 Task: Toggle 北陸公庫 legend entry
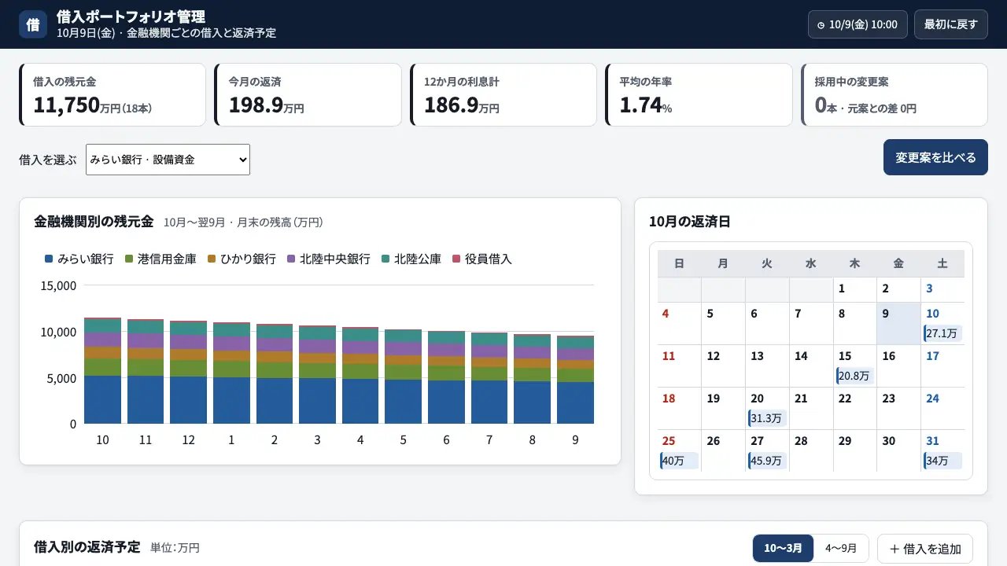(x=411, y=259)
